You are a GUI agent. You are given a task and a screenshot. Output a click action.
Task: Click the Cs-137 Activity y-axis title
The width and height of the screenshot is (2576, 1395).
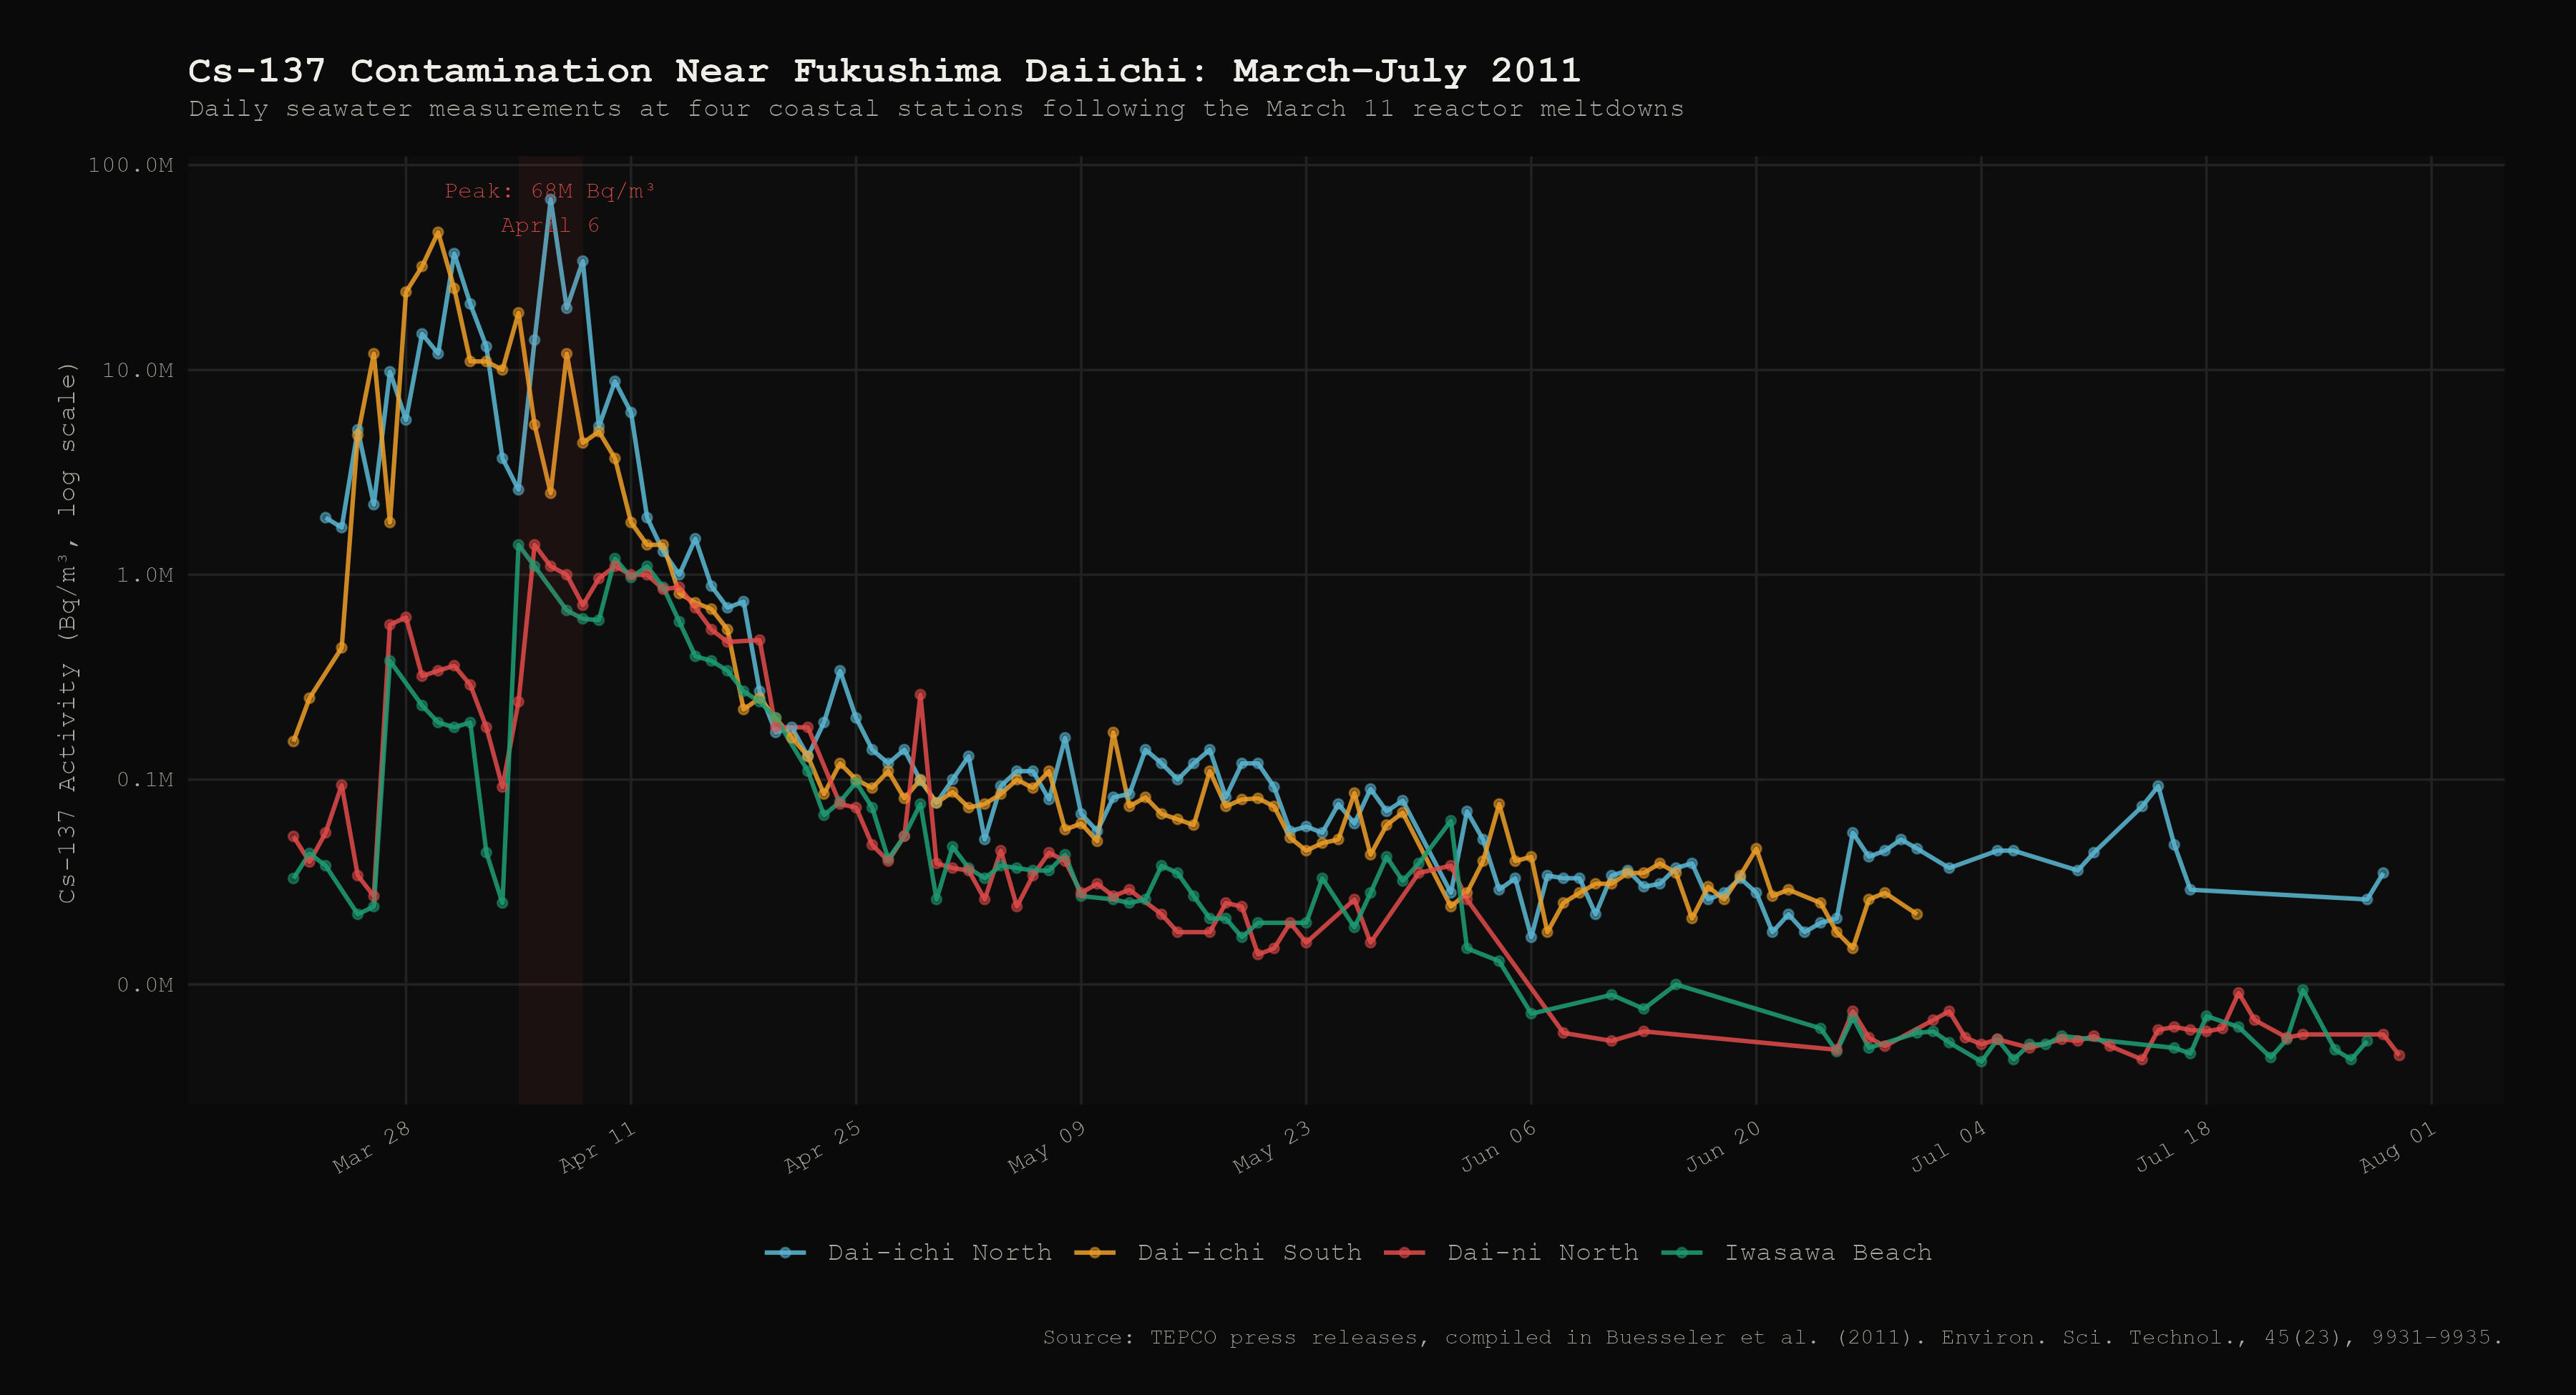[67, 633]
